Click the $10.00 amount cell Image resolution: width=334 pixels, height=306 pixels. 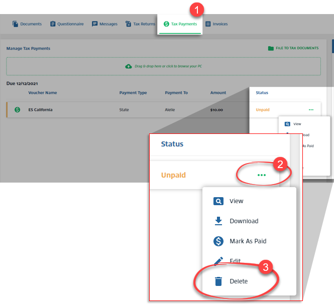[x=216, y=110]
